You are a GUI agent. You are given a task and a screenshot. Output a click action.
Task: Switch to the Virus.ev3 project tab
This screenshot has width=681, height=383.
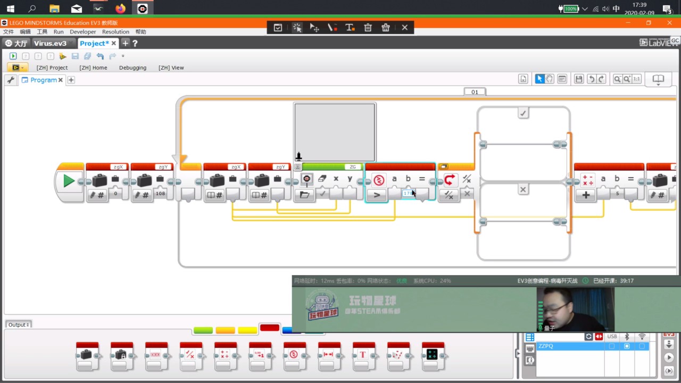tap(50, 43)
